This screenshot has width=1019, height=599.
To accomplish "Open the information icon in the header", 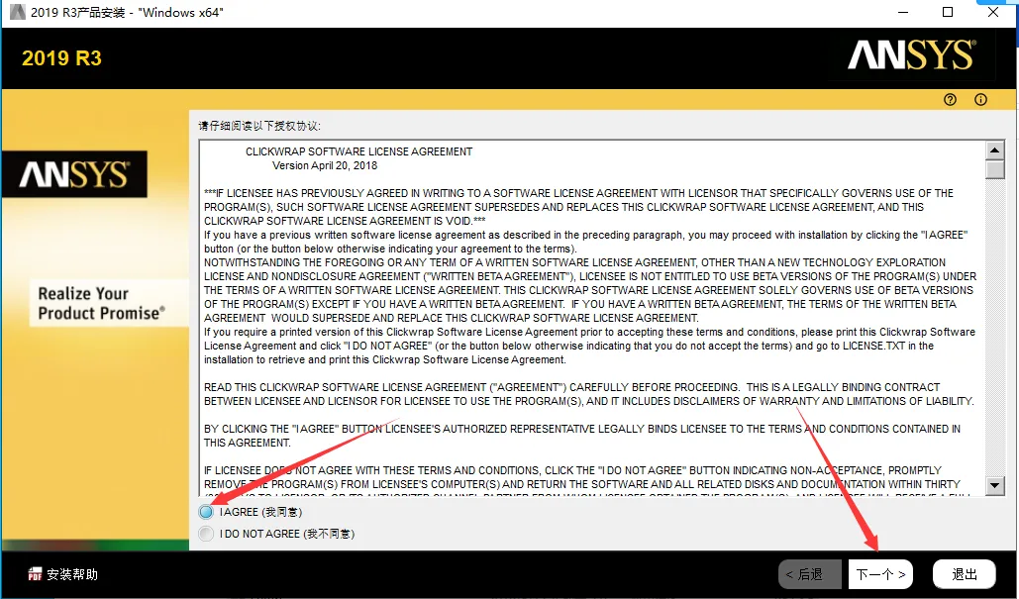I will (980, 99).
